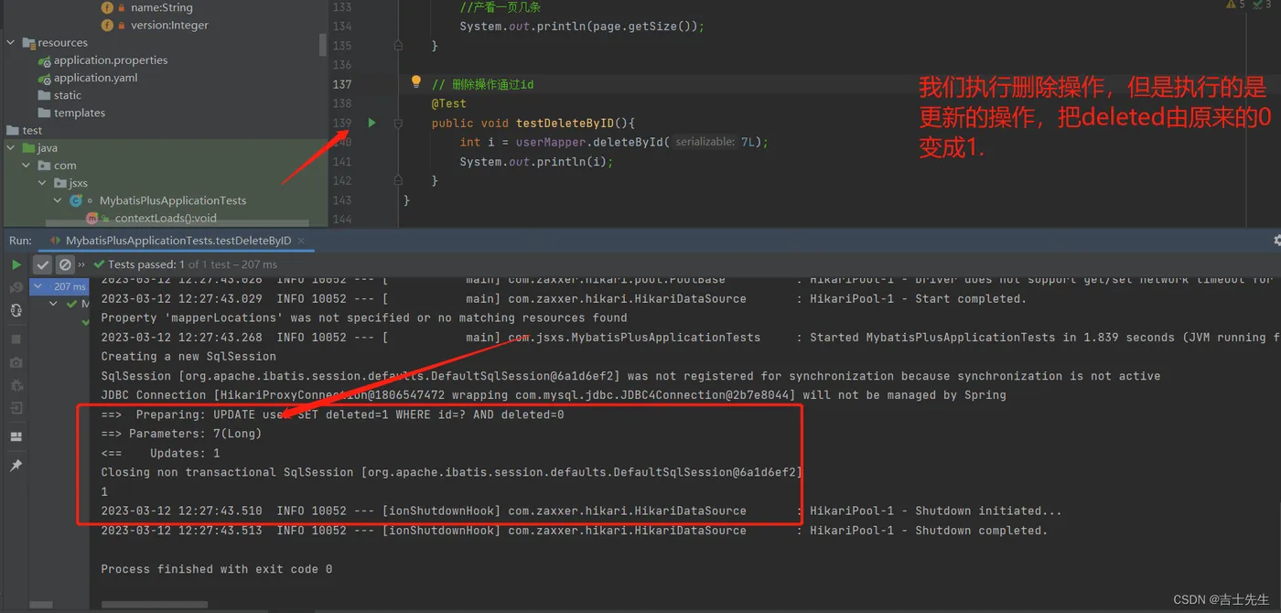Select the test folder
The height and width of the screenshot is (613, 1281).
pos(32,130)
